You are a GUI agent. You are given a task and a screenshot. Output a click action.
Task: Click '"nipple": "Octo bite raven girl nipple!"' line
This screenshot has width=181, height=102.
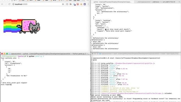coord(114,31)
